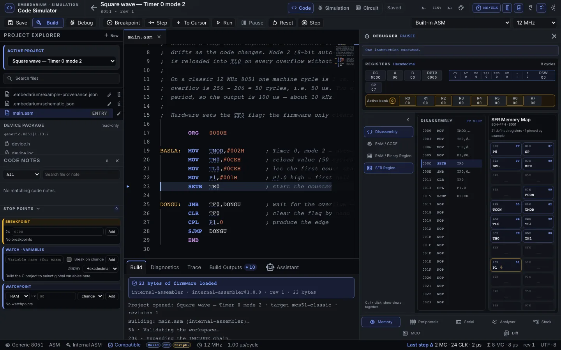The width and height of the screenshot is (561, 350).
Task: Toggle the SFR Region memory view
Action: [388, 168]
